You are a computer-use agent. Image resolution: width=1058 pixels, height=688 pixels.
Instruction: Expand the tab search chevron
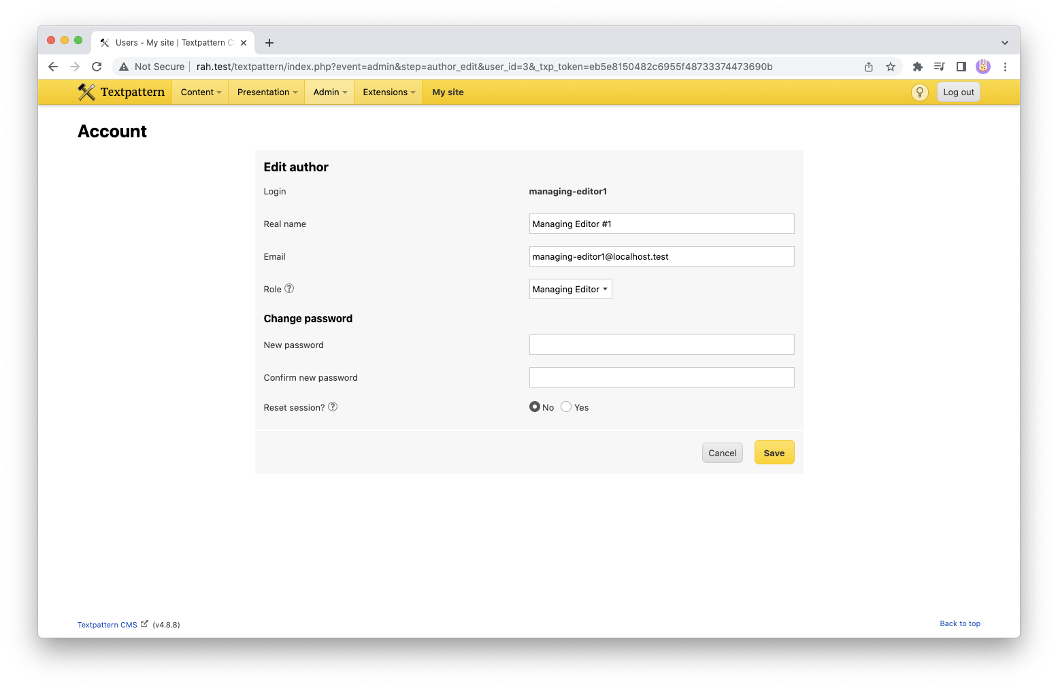coord(1005,43)
